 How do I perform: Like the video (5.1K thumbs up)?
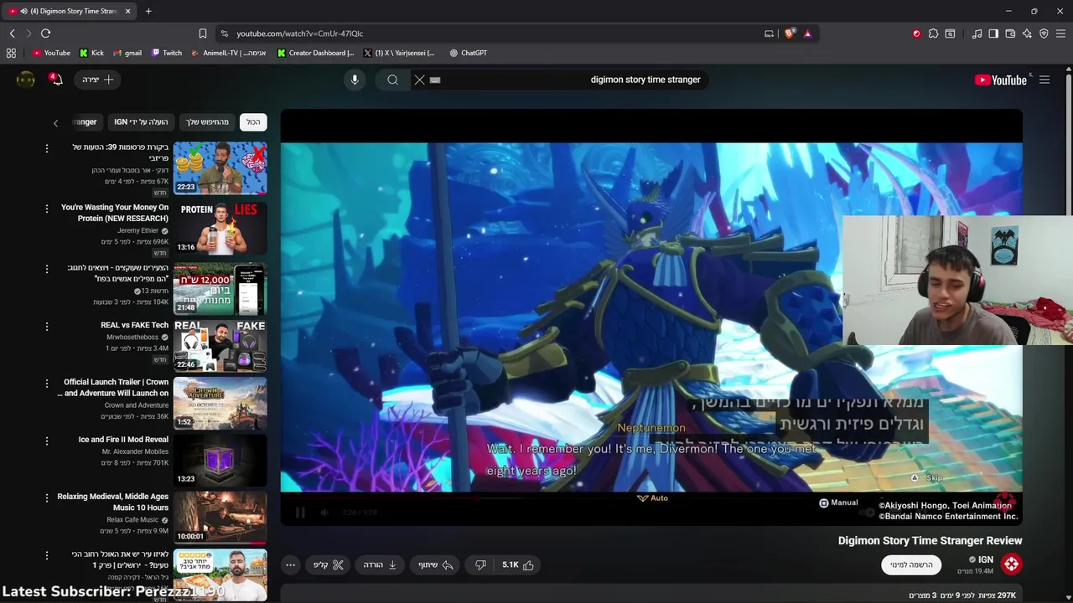coord(518,565)
